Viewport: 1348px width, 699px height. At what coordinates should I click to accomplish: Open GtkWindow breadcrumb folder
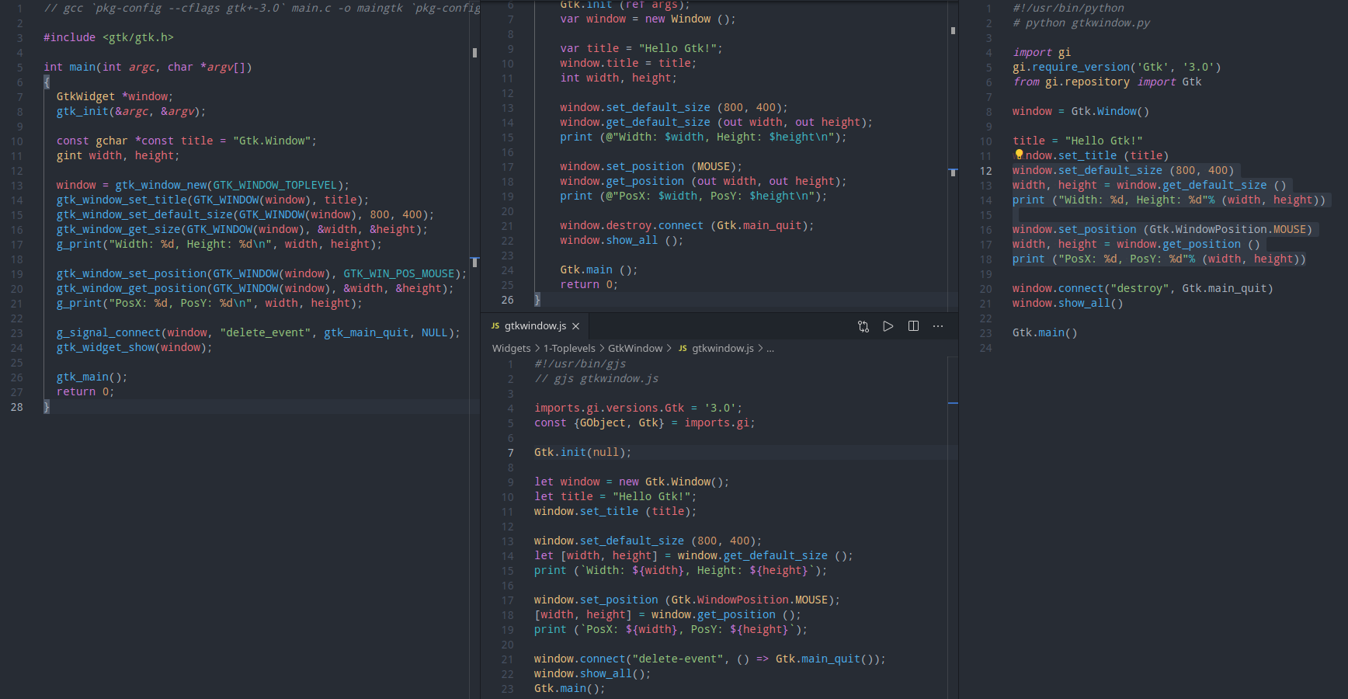[635, 348]
